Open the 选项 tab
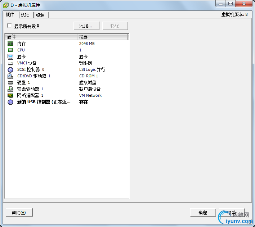This screenshot has width=255, height=227. pyautogui.click(x=25, y=15)
